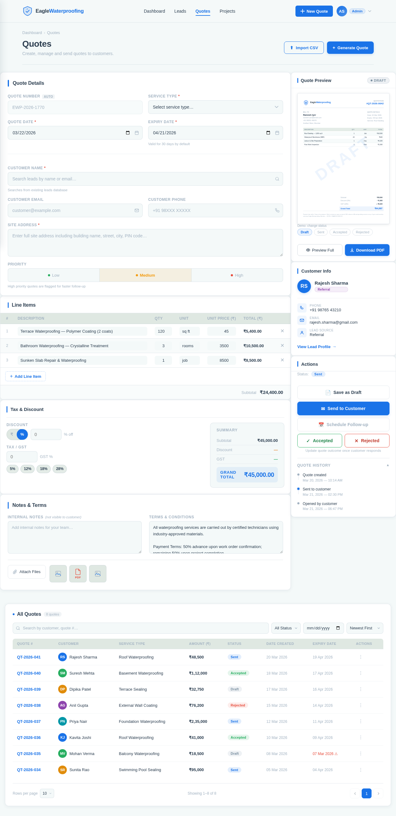
Task: Remove the Terrace Waterproofing line item
Action: click(282, 331)
